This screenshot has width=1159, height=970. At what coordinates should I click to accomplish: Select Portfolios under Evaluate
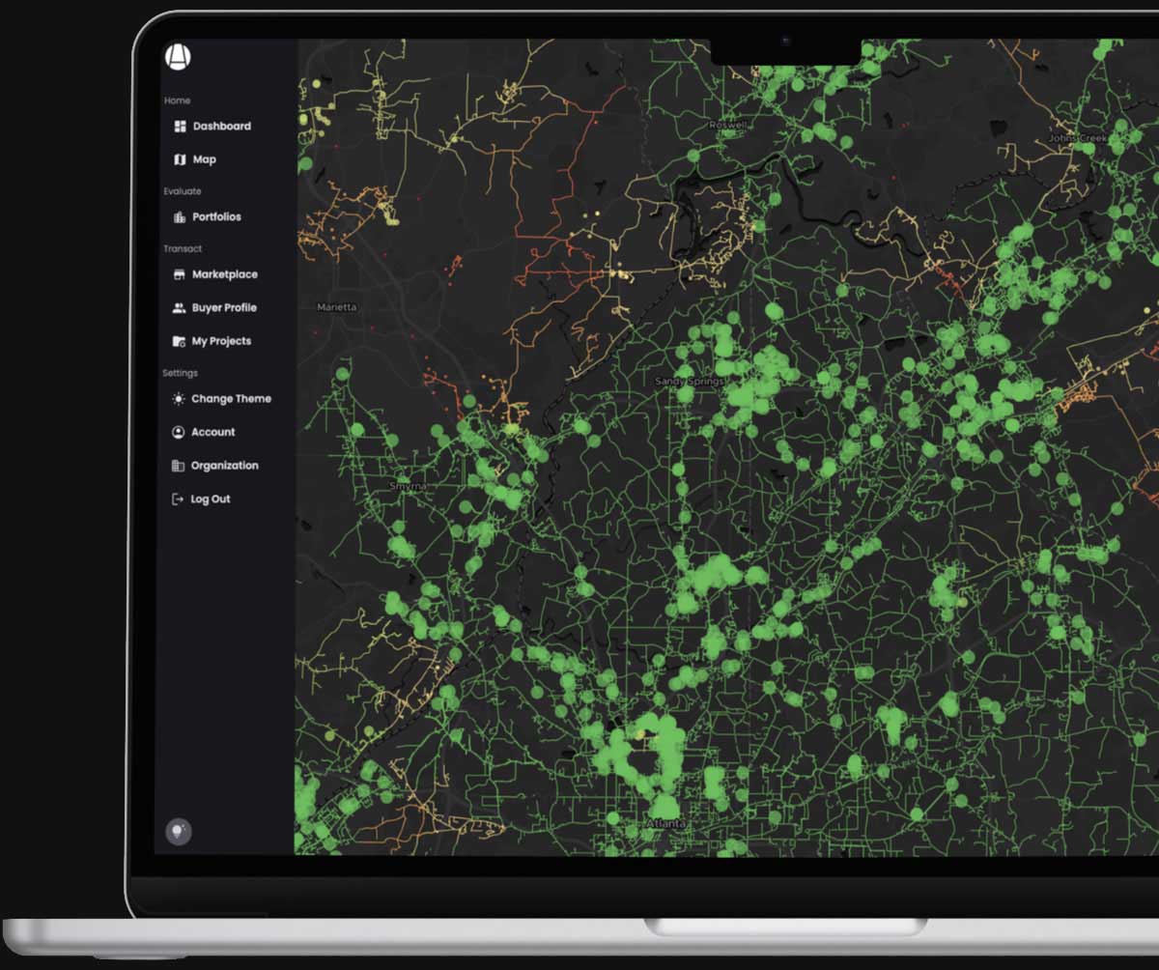tap(208, 217)
